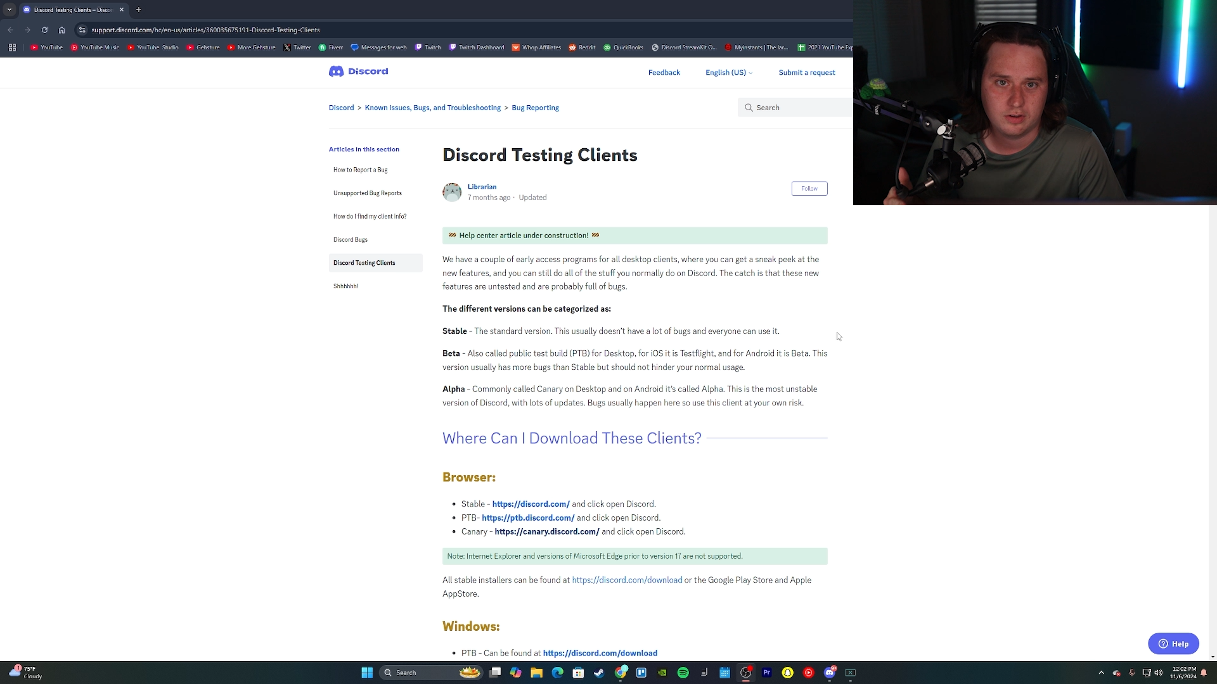Image resolution: width=1217 pixels, height=684 pixels.
Task: Click the Librarian author avatar
Action: click(x=452, y=192)
